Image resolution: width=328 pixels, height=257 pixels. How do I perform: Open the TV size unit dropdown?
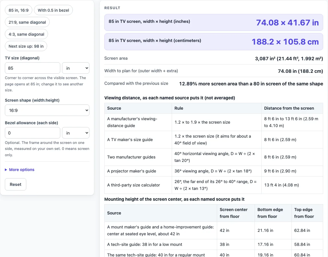tap(76, 68)
